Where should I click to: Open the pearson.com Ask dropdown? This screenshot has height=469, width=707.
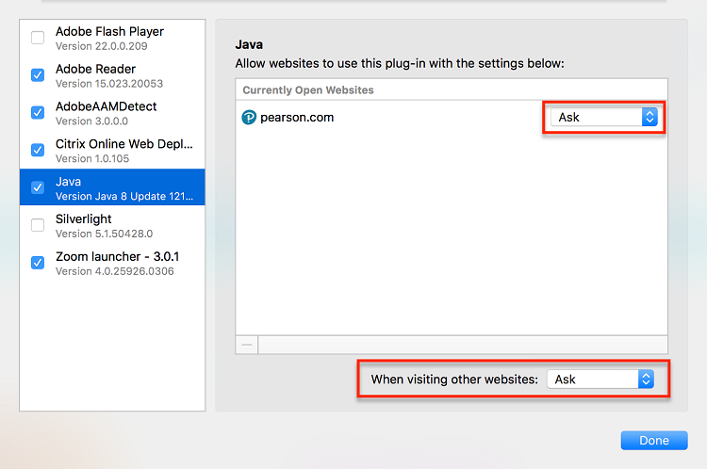pyautogui.click(x=604, y=118)
